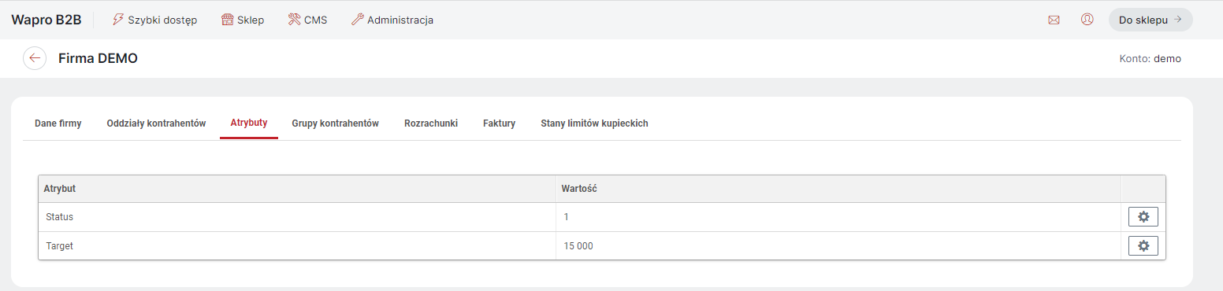Switch to the Rozrachunki tab

(x=431, y=123)
